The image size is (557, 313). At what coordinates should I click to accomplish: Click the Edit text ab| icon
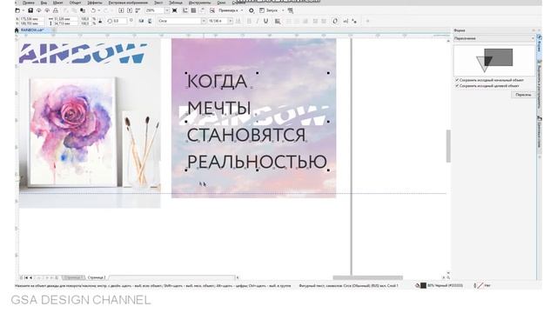pos(346,21)
